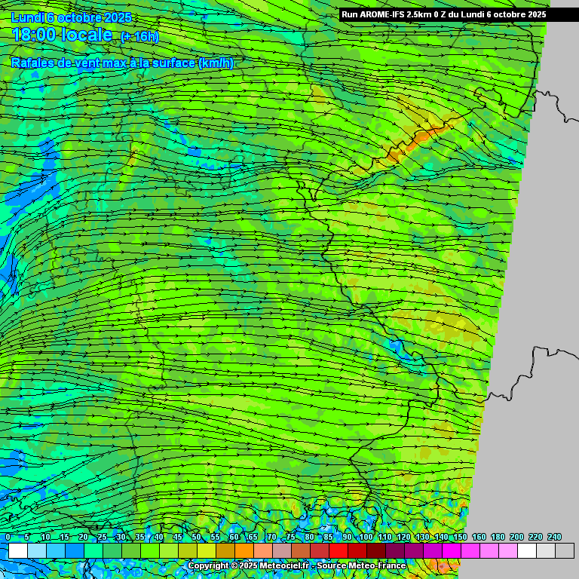Pick the legend swatch between 25 and 30
Screen dimensions: 579x579
click(x=112, y=551)
